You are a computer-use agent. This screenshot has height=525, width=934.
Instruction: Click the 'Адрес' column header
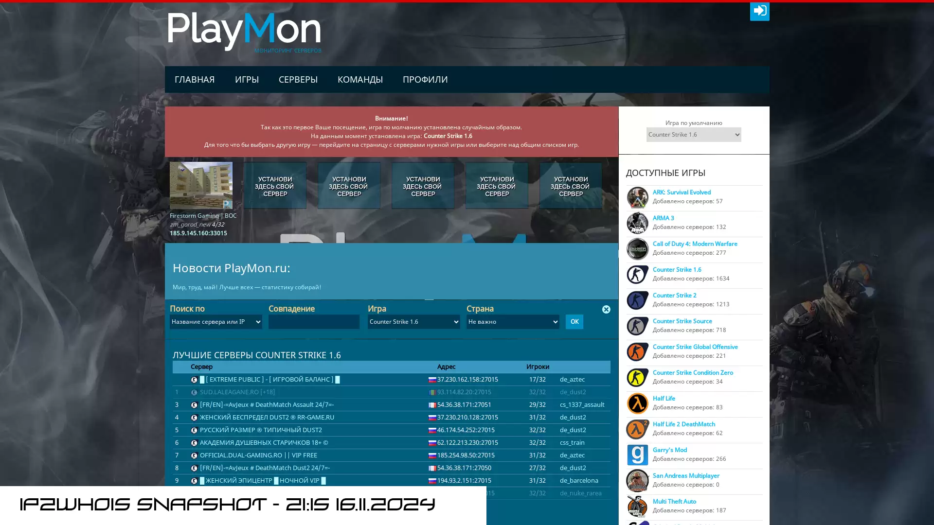446,367
